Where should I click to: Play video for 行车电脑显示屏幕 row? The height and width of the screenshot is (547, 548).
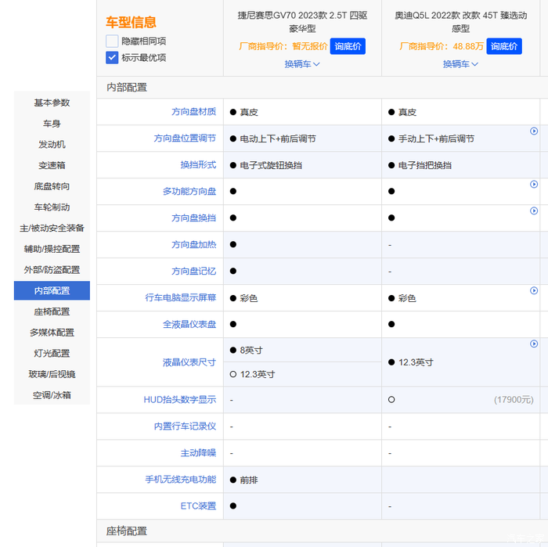[x=534, y=291]
